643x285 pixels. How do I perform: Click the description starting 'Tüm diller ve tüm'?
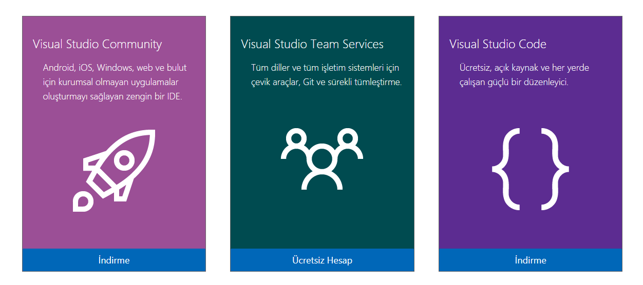tap(327, 75)
